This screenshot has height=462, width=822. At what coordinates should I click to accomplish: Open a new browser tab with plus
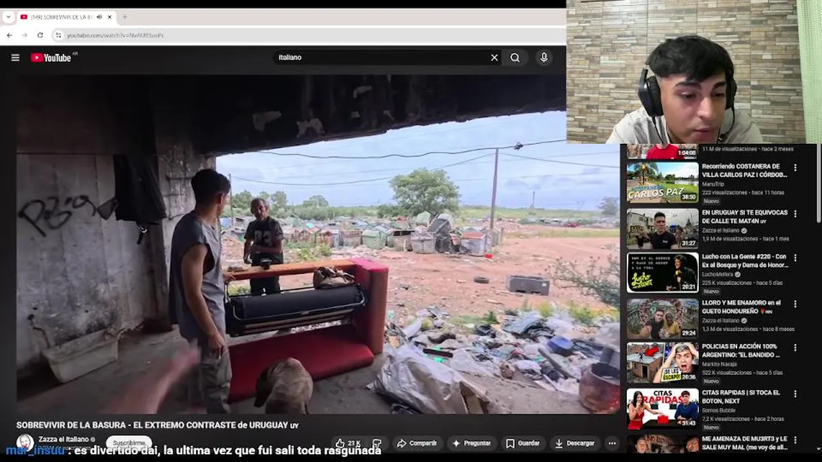(x=125, y=17)
